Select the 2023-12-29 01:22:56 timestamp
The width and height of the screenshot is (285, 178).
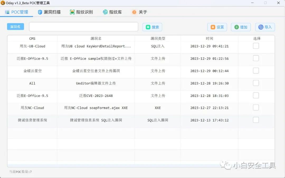(209, 59)
